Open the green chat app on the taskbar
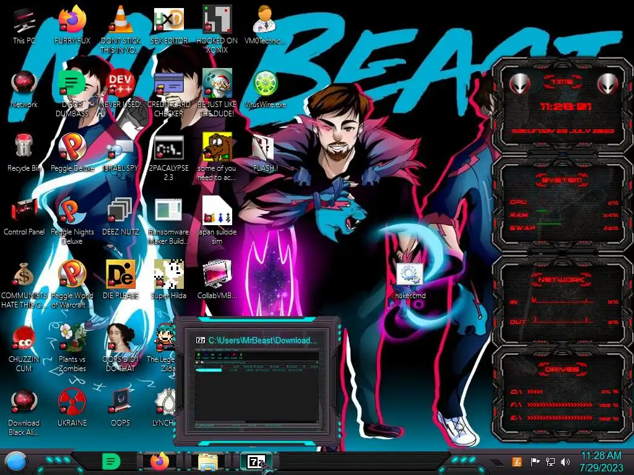 click(111, 461)
